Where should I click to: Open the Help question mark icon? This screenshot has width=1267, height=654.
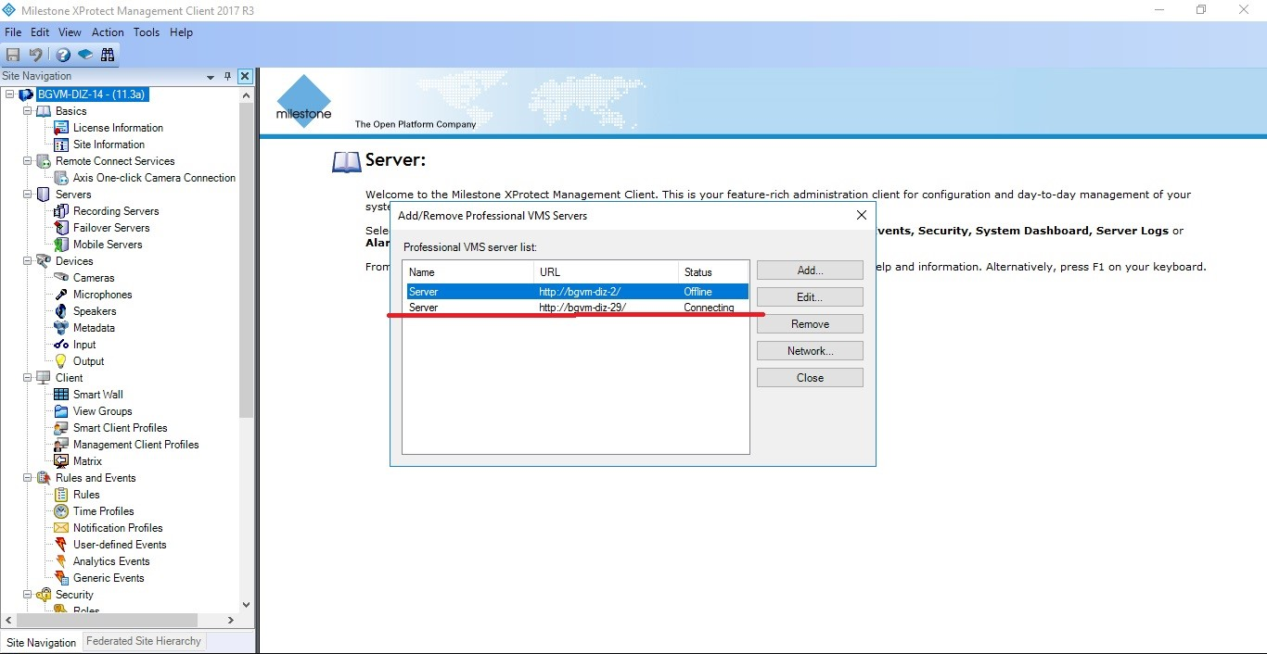click(x=62, y=55)
